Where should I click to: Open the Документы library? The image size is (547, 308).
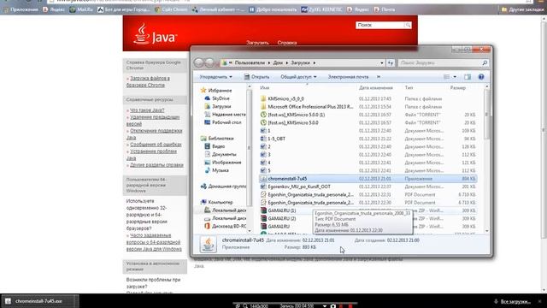click(x=224, y=154)
